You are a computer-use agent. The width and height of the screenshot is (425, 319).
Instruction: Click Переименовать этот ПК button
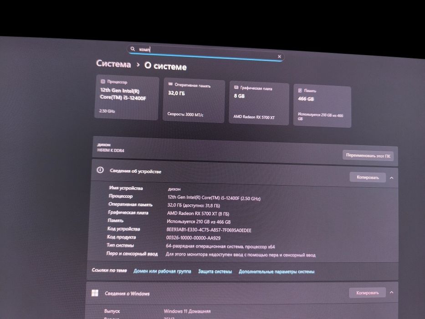pyautogui.click(x=368, y=155)
